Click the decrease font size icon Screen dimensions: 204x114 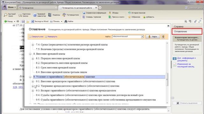pos(200,22)
